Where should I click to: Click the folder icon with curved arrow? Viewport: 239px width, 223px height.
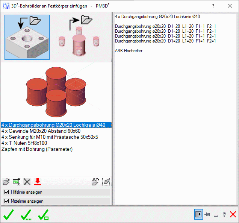[96, 182]
